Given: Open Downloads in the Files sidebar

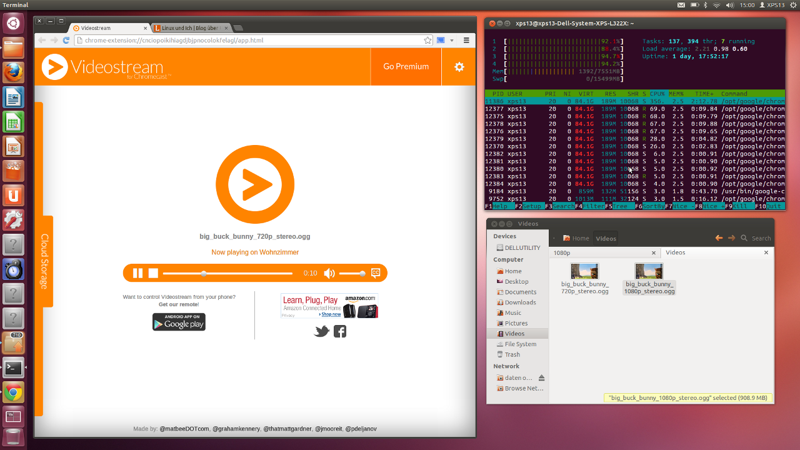Looking at the screenshot, I should pos(517,302).
